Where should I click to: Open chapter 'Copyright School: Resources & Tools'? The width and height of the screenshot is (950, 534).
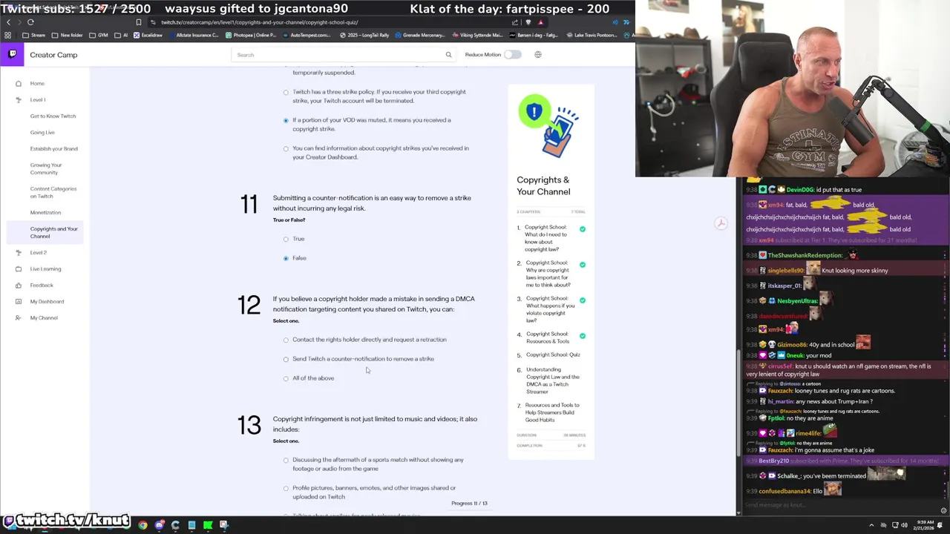tap(547, 337)
